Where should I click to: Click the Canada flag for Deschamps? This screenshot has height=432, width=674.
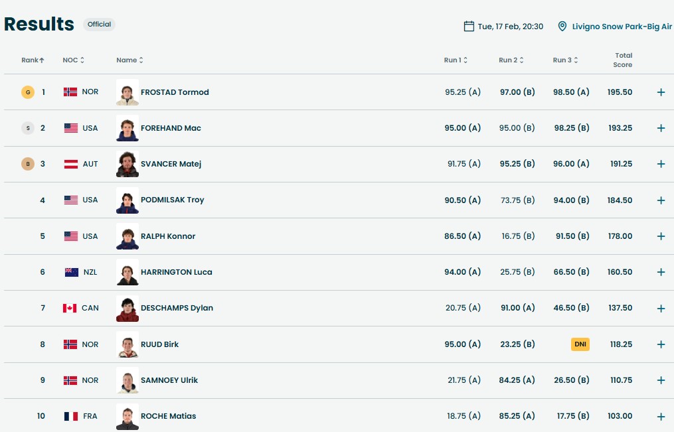[x=70, y=308]
